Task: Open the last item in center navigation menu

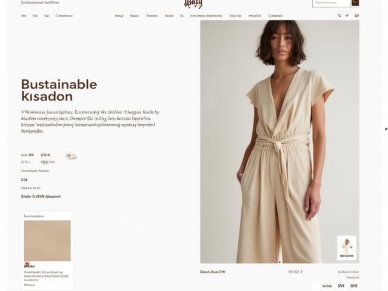Action: (x=275, y=16)
